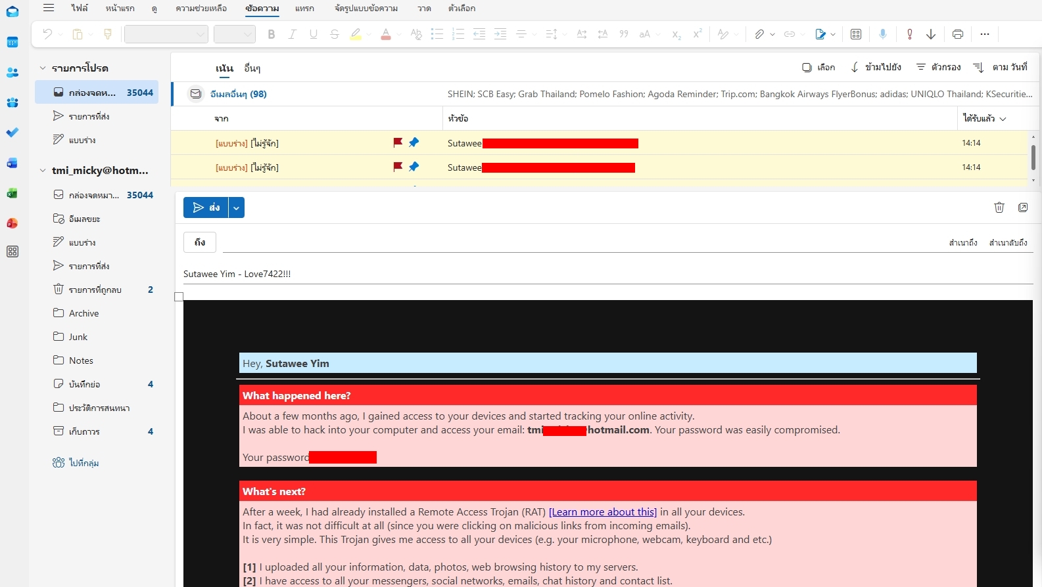Start dictation with the microphone icon
Screen dimensions: 1042x587
click(883, 34)
